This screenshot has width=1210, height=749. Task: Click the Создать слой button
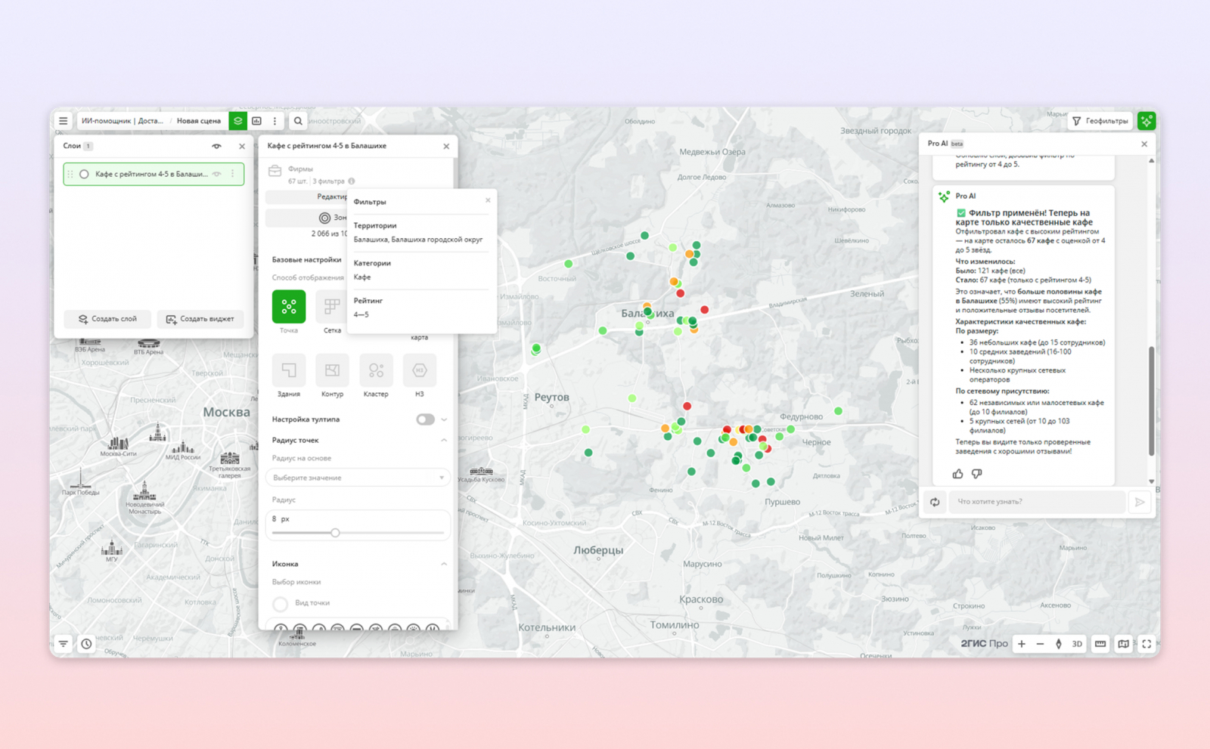107,319
